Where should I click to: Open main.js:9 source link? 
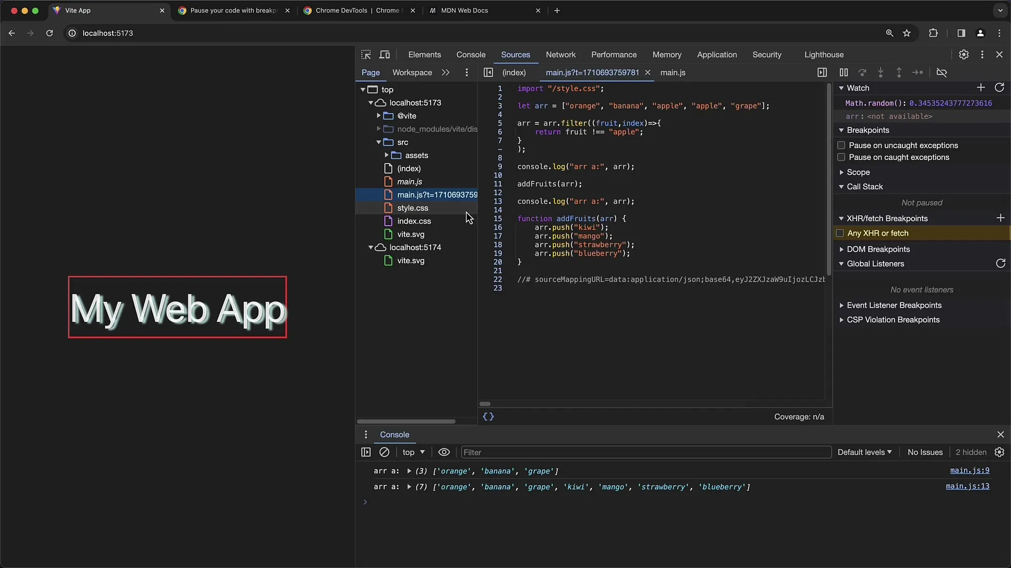[969, 471]
